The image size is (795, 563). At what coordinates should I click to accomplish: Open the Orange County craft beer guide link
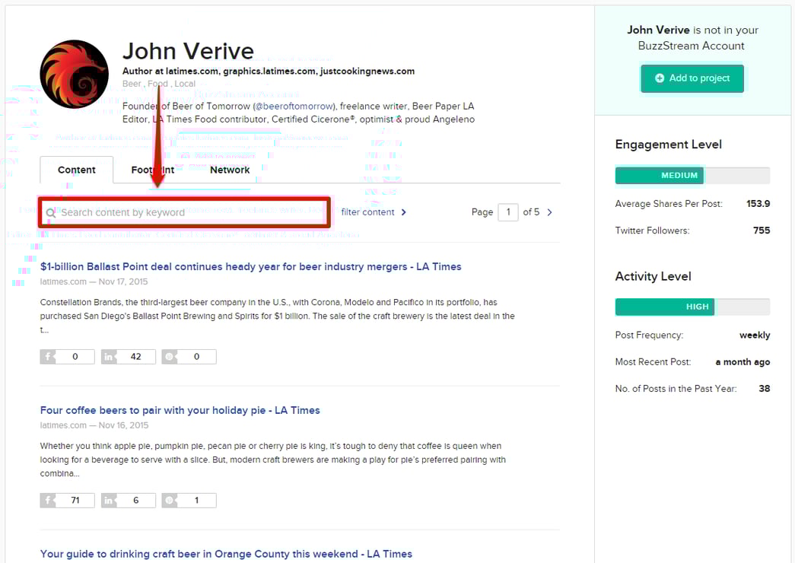[226, 554]
